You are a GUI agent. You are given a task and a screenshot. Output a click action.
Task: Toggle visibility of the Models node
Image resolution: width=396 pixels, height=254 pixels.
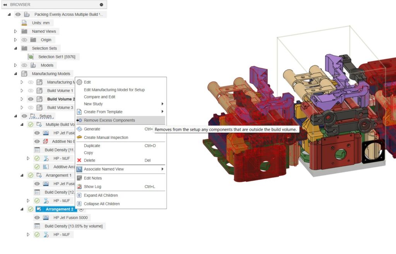(24, 65)
